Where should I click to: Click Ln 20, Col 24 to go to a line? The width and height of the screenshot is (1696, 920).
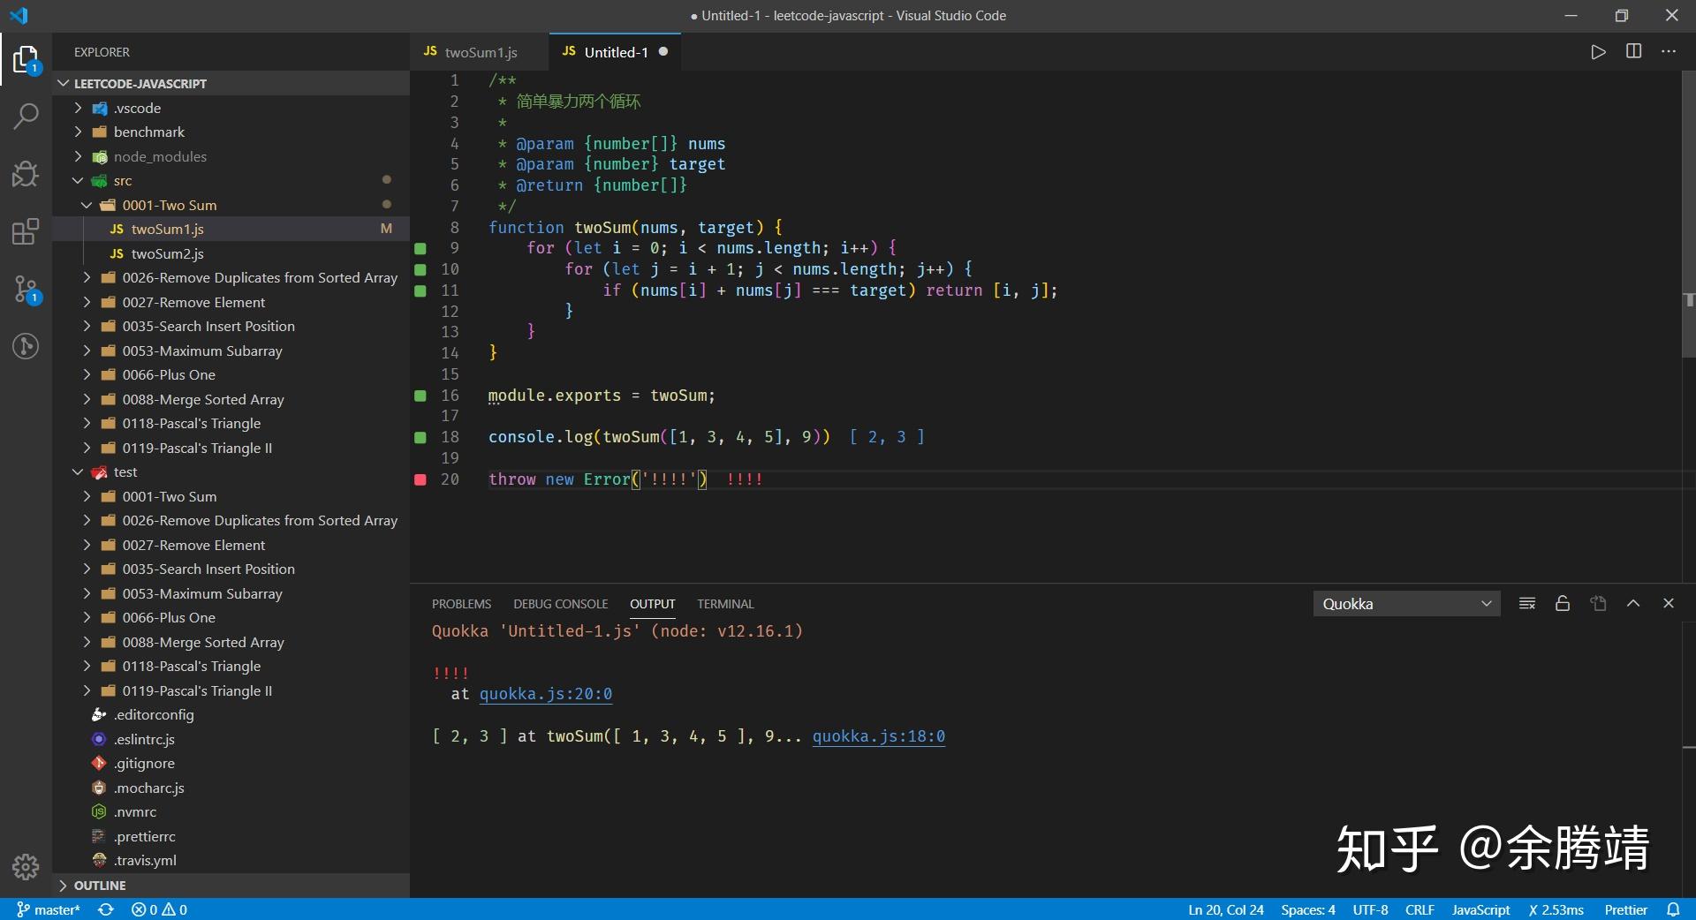click(x=1226, y=909)
